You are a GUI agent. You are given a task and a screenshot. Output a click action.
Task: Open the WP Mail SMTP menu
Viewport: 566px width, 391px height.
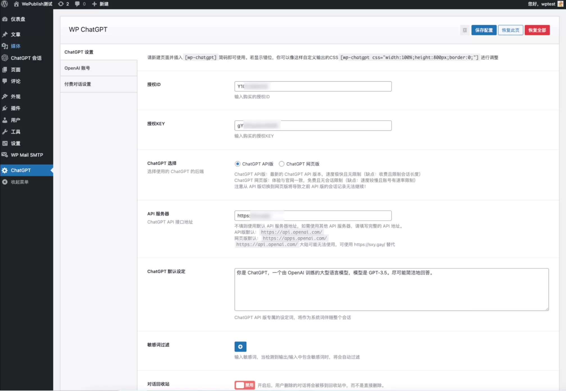point(27,155)
